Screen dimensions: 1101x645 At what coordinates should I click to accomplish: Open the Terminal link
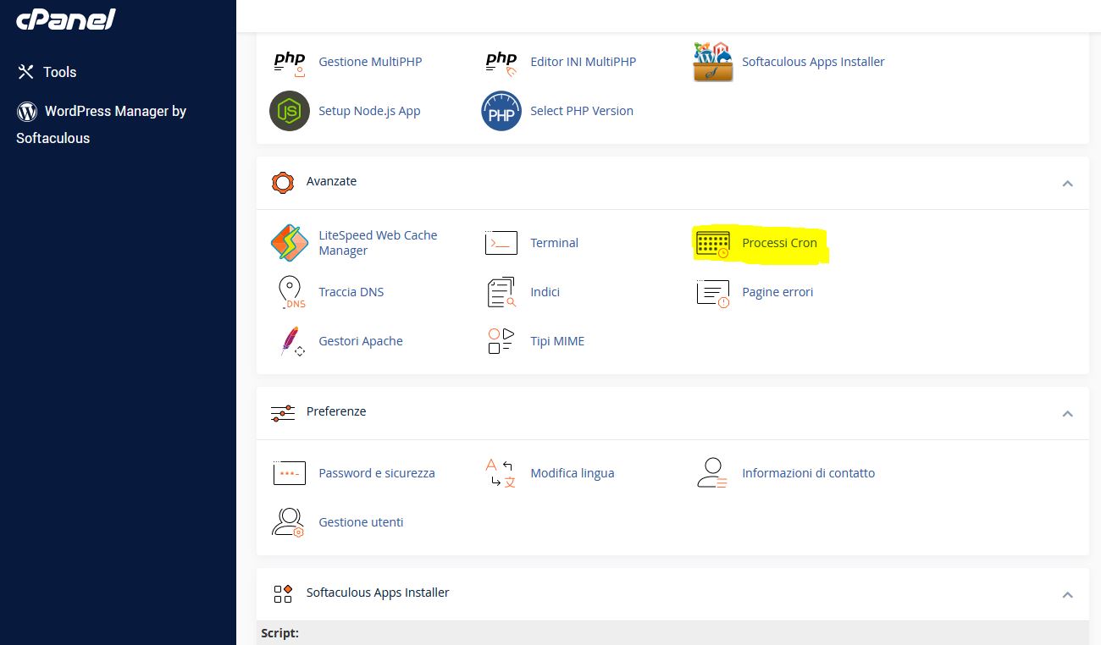point(554,243)
